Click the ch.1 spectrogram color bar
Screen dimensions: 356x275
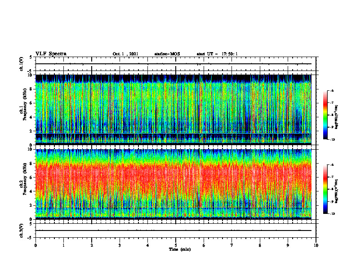point(325,115)
